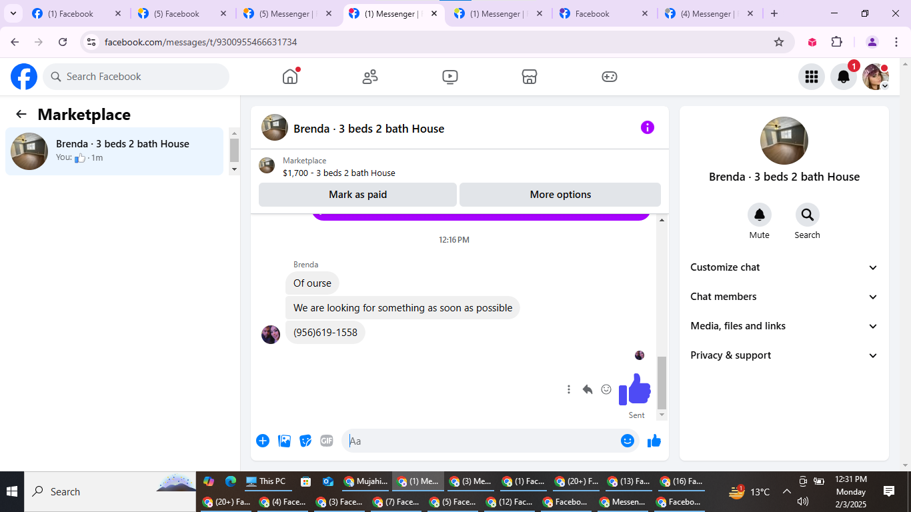911x512 pixels.
Task: Focus the Search Facebook field
Action: pos(136,77)
